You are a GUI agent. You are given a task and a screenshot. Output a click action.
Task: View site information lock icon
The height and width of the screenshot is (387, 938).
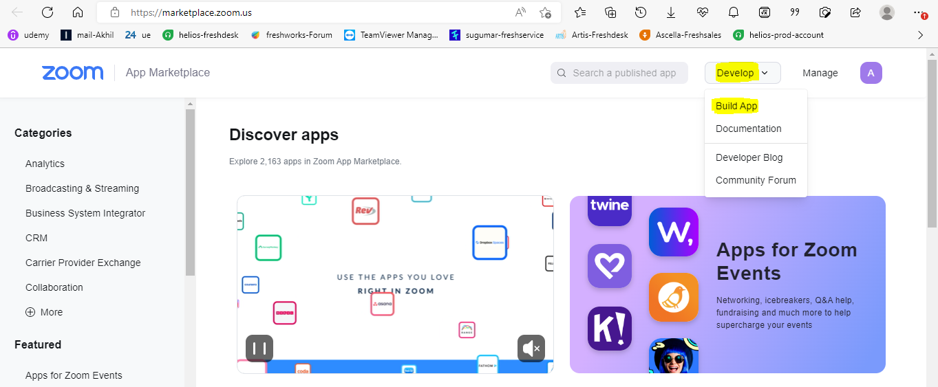pyautogui.click(x=115, y=12)
